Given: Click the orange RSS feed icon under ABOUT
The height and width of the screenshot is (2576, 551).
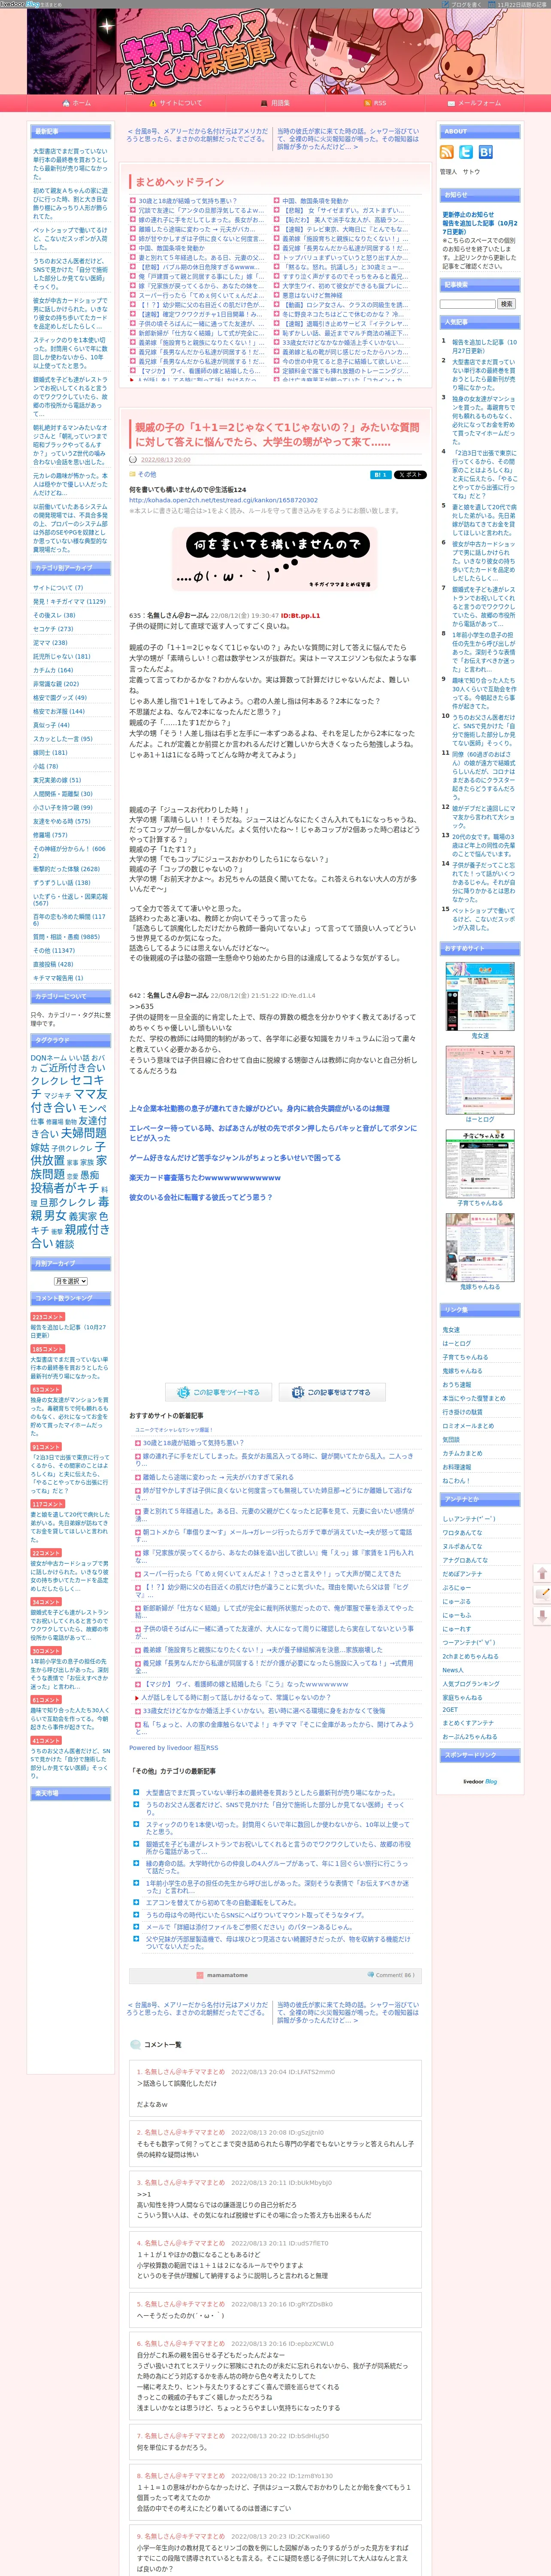Looking at the screenshot, I should (447, 152).
